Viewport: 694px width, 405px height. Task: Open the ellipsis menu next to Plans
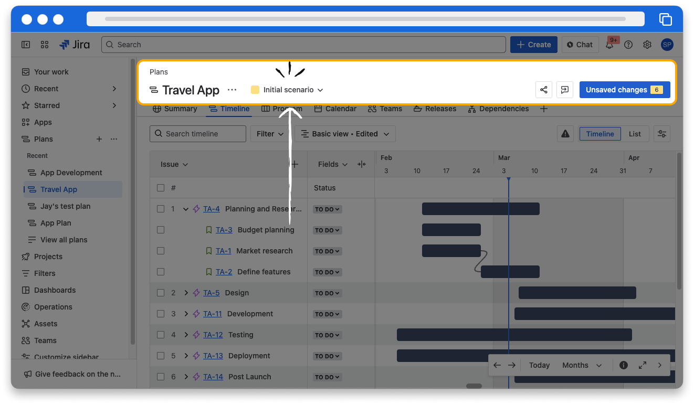(114, 139)
